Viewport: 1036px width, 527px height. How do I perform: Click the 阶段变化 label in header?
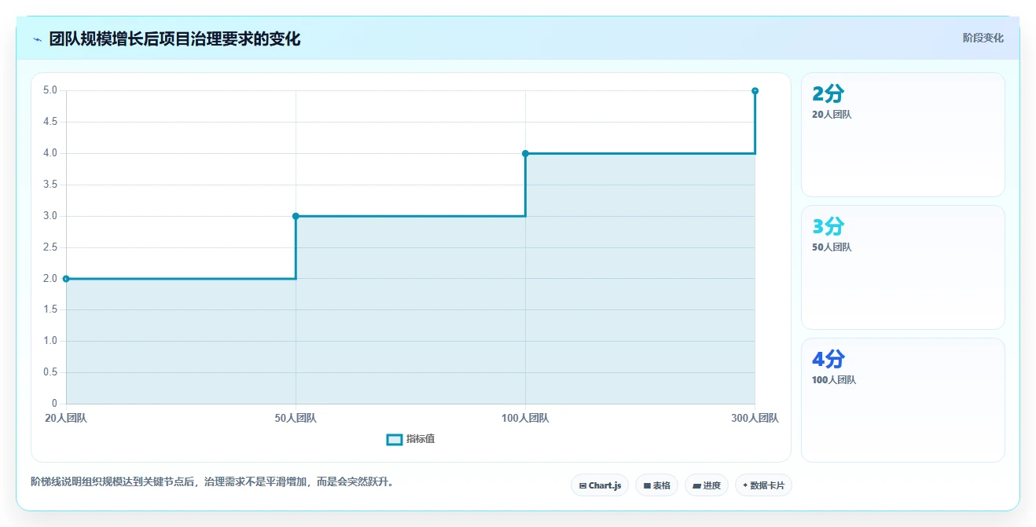(983, 38)
